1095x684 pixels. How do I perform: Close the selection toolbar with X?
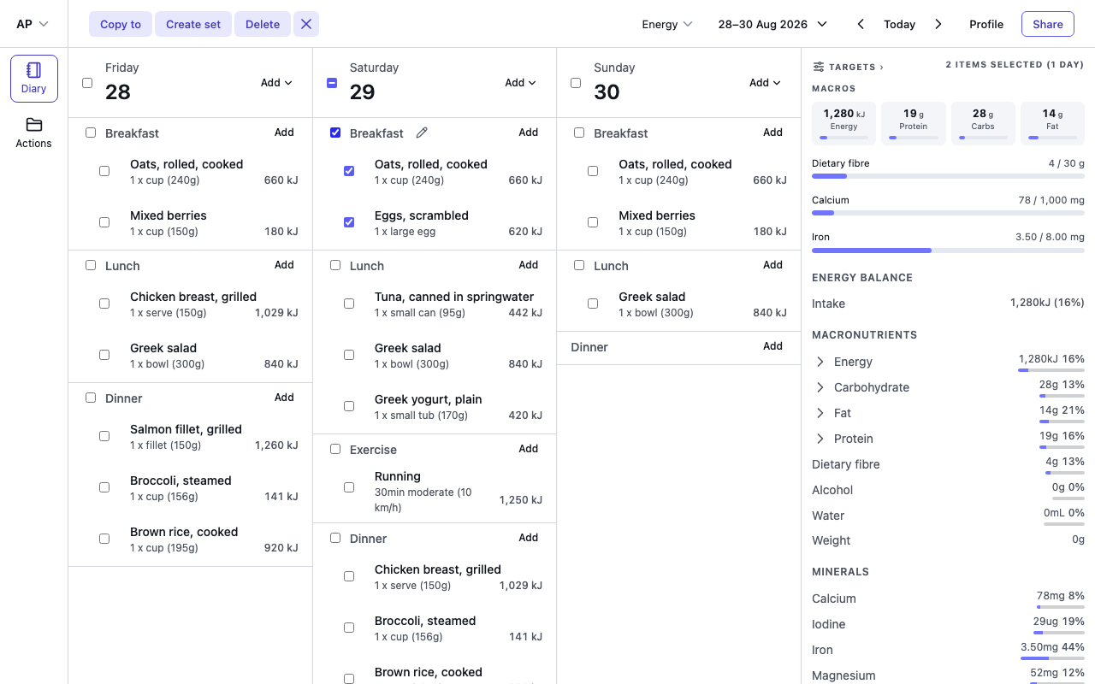[306, 24]
